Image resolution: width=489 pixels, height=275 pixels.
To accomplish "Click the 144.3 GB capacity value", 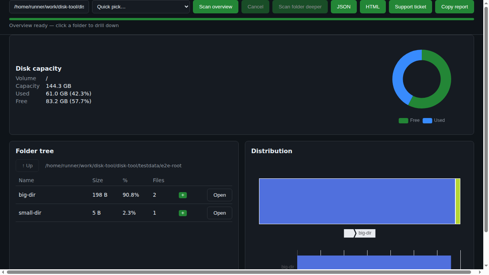I will (58, 86).
